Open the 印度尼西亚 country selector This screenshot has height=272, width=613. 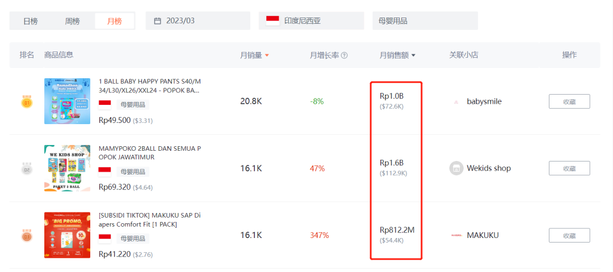click(311, 21)
